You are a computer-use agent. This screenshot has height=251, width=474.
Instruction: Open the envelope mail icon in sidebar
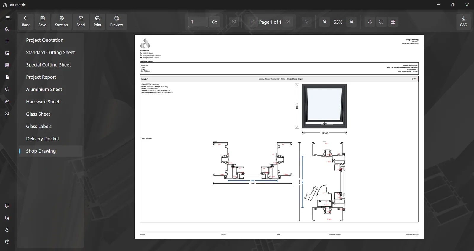[7, 101]
